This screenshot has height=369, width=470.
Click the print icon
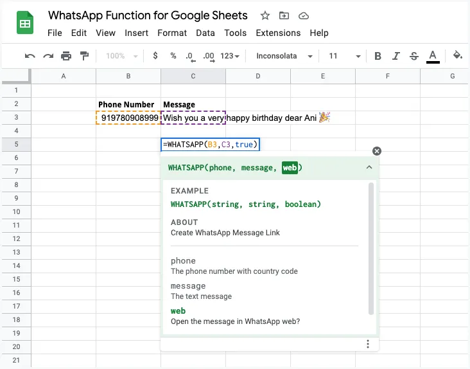(x=66, y=56)
